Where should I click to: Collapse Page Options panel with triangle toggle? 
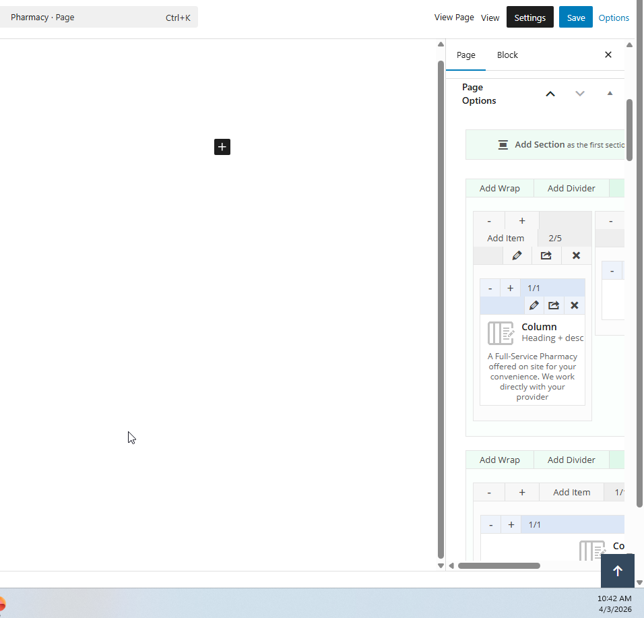coord(610,94)
